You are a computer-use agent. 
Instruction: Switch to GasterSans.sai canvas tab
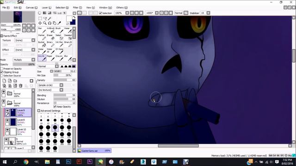pos(94,151)
